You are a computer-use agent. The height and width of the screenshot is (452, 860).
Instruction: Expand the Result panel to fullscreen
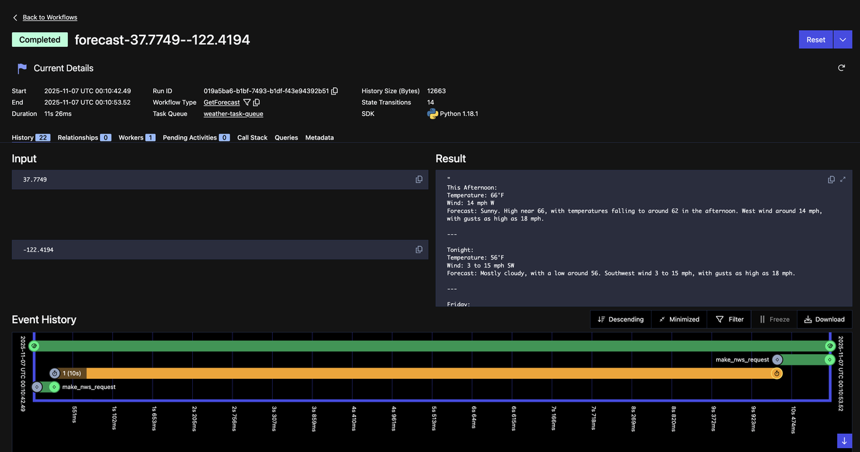[843, 180]
